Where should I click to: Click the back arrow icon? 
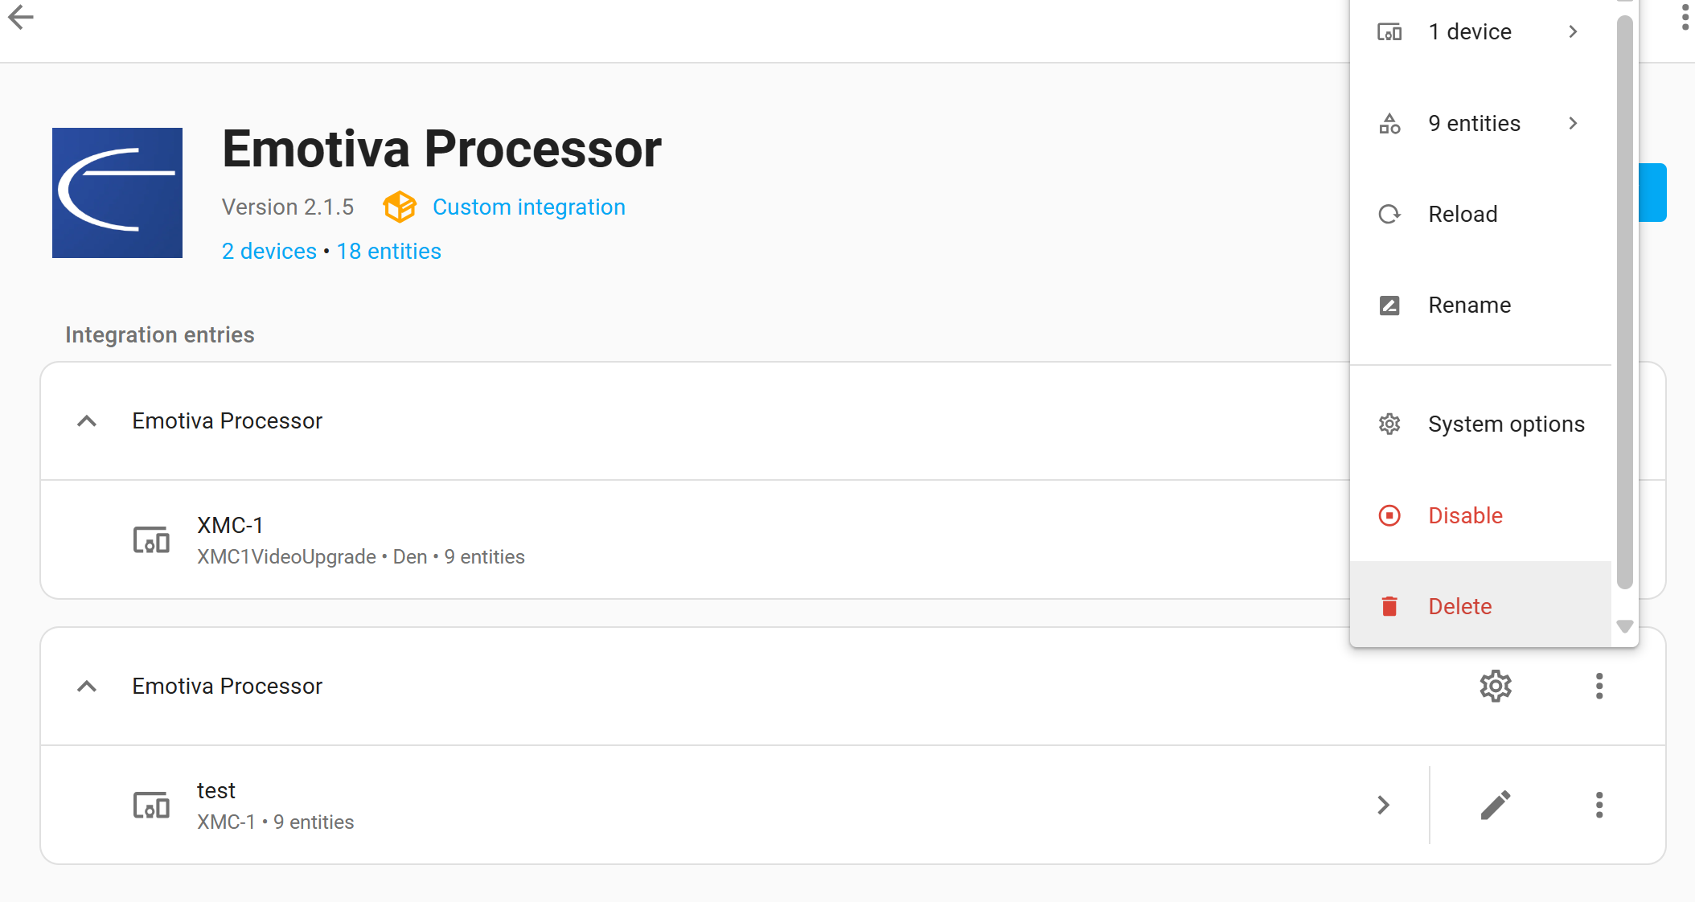coord(21,17)
